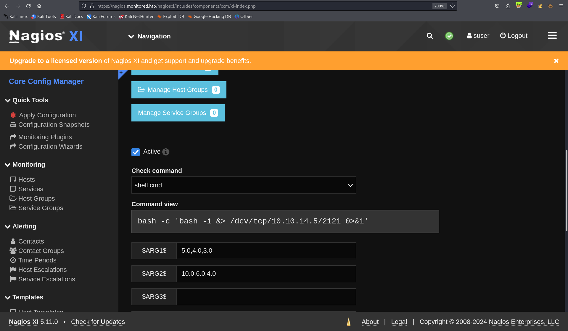Click the Manage Service Groups button

point(178,113)
